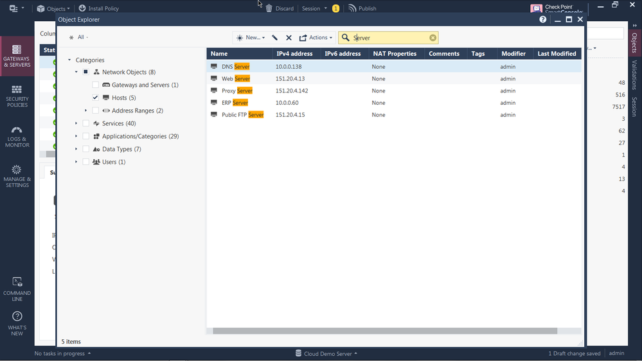
Task: Click the Install Policy icon
Action: tap(82, 8)
